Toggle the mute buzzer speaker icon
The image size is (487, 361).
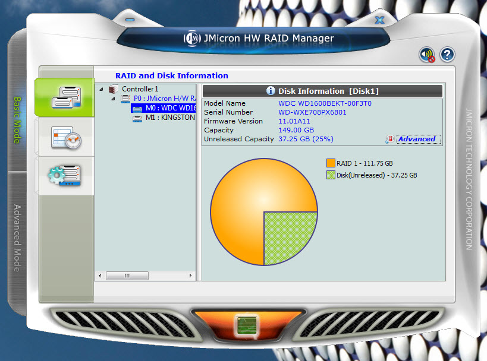[x=427, y=55]
